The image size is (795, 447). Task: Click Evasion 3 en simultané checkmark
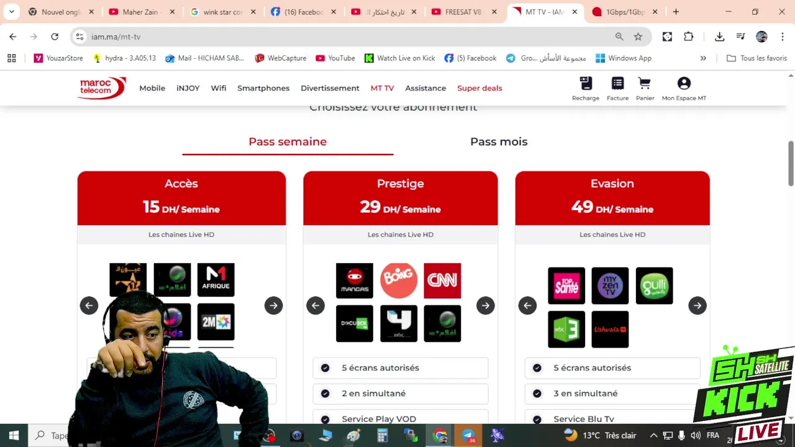[537, 394]
